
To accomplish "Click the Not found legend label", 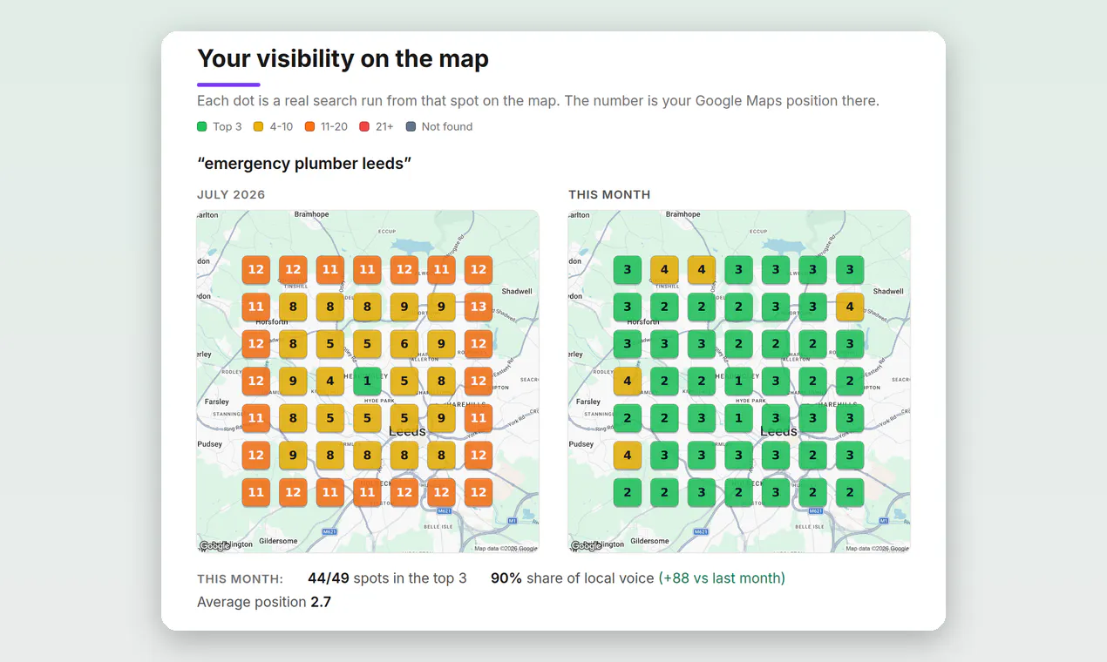I will click(447, 126).
